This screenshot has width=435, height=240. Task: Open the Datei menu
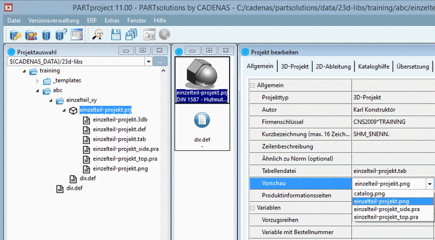[x=14, y=20]
